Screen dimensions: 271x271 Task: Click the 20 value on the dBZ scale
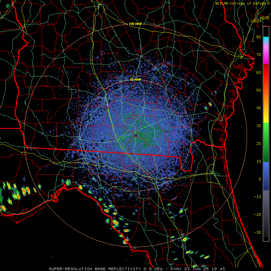tap(259, 143)
